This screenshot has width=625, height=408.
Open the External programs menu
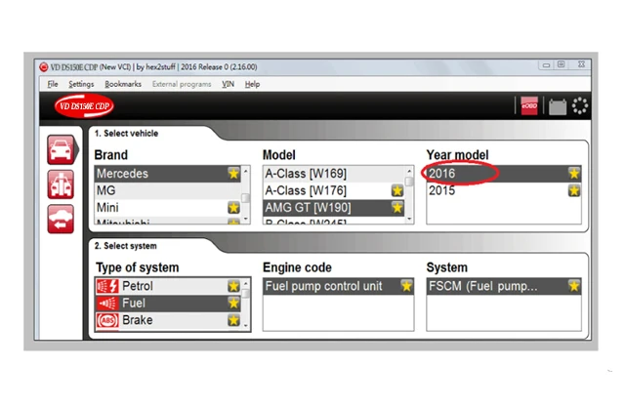pyautogui.click(x=182, y=84)
